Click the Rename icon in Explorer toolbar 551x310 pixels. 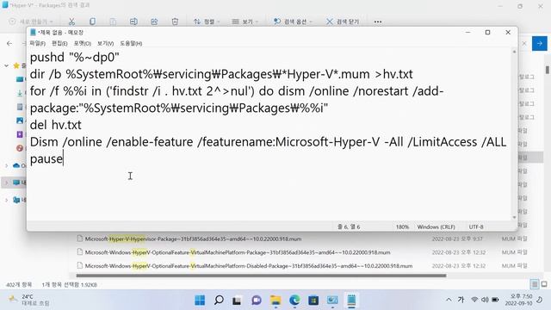pos(133,22)
